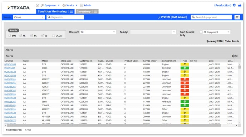Open the card menu button beside Search Equipment
Viewport: 246px width, 137px height.
237,17
